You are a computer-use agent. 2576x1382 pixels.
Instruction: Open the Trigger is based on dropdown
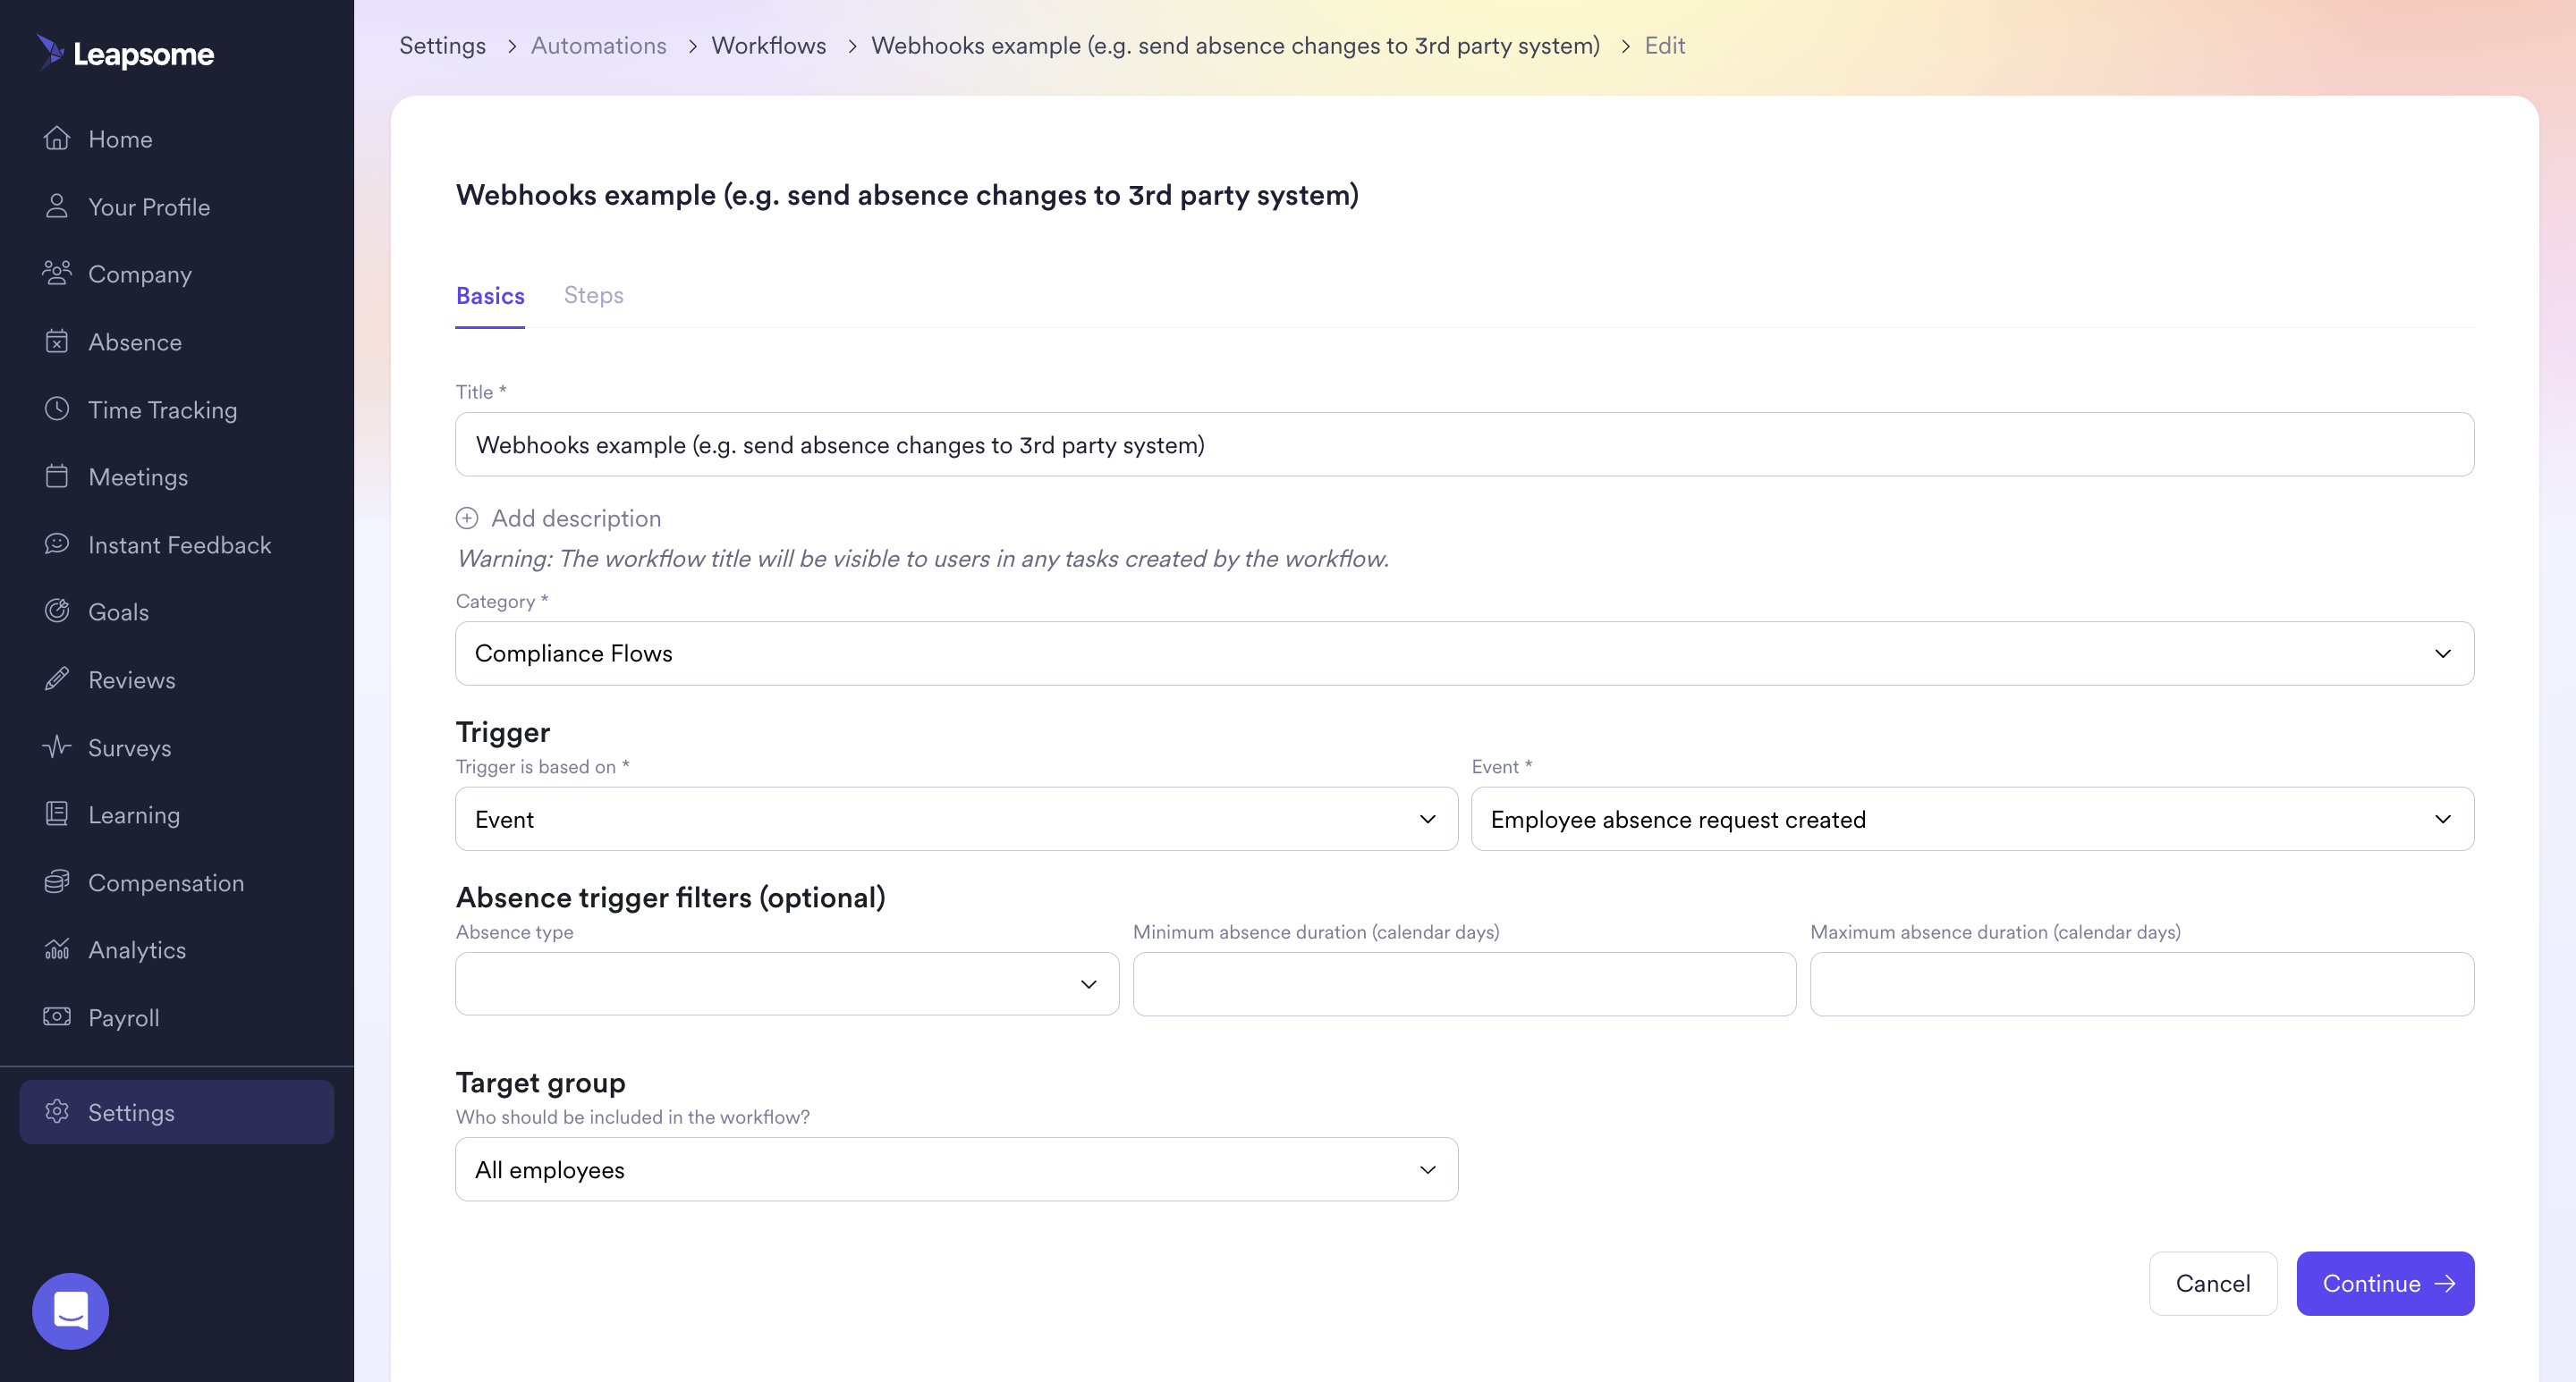[x=956, y=819]
